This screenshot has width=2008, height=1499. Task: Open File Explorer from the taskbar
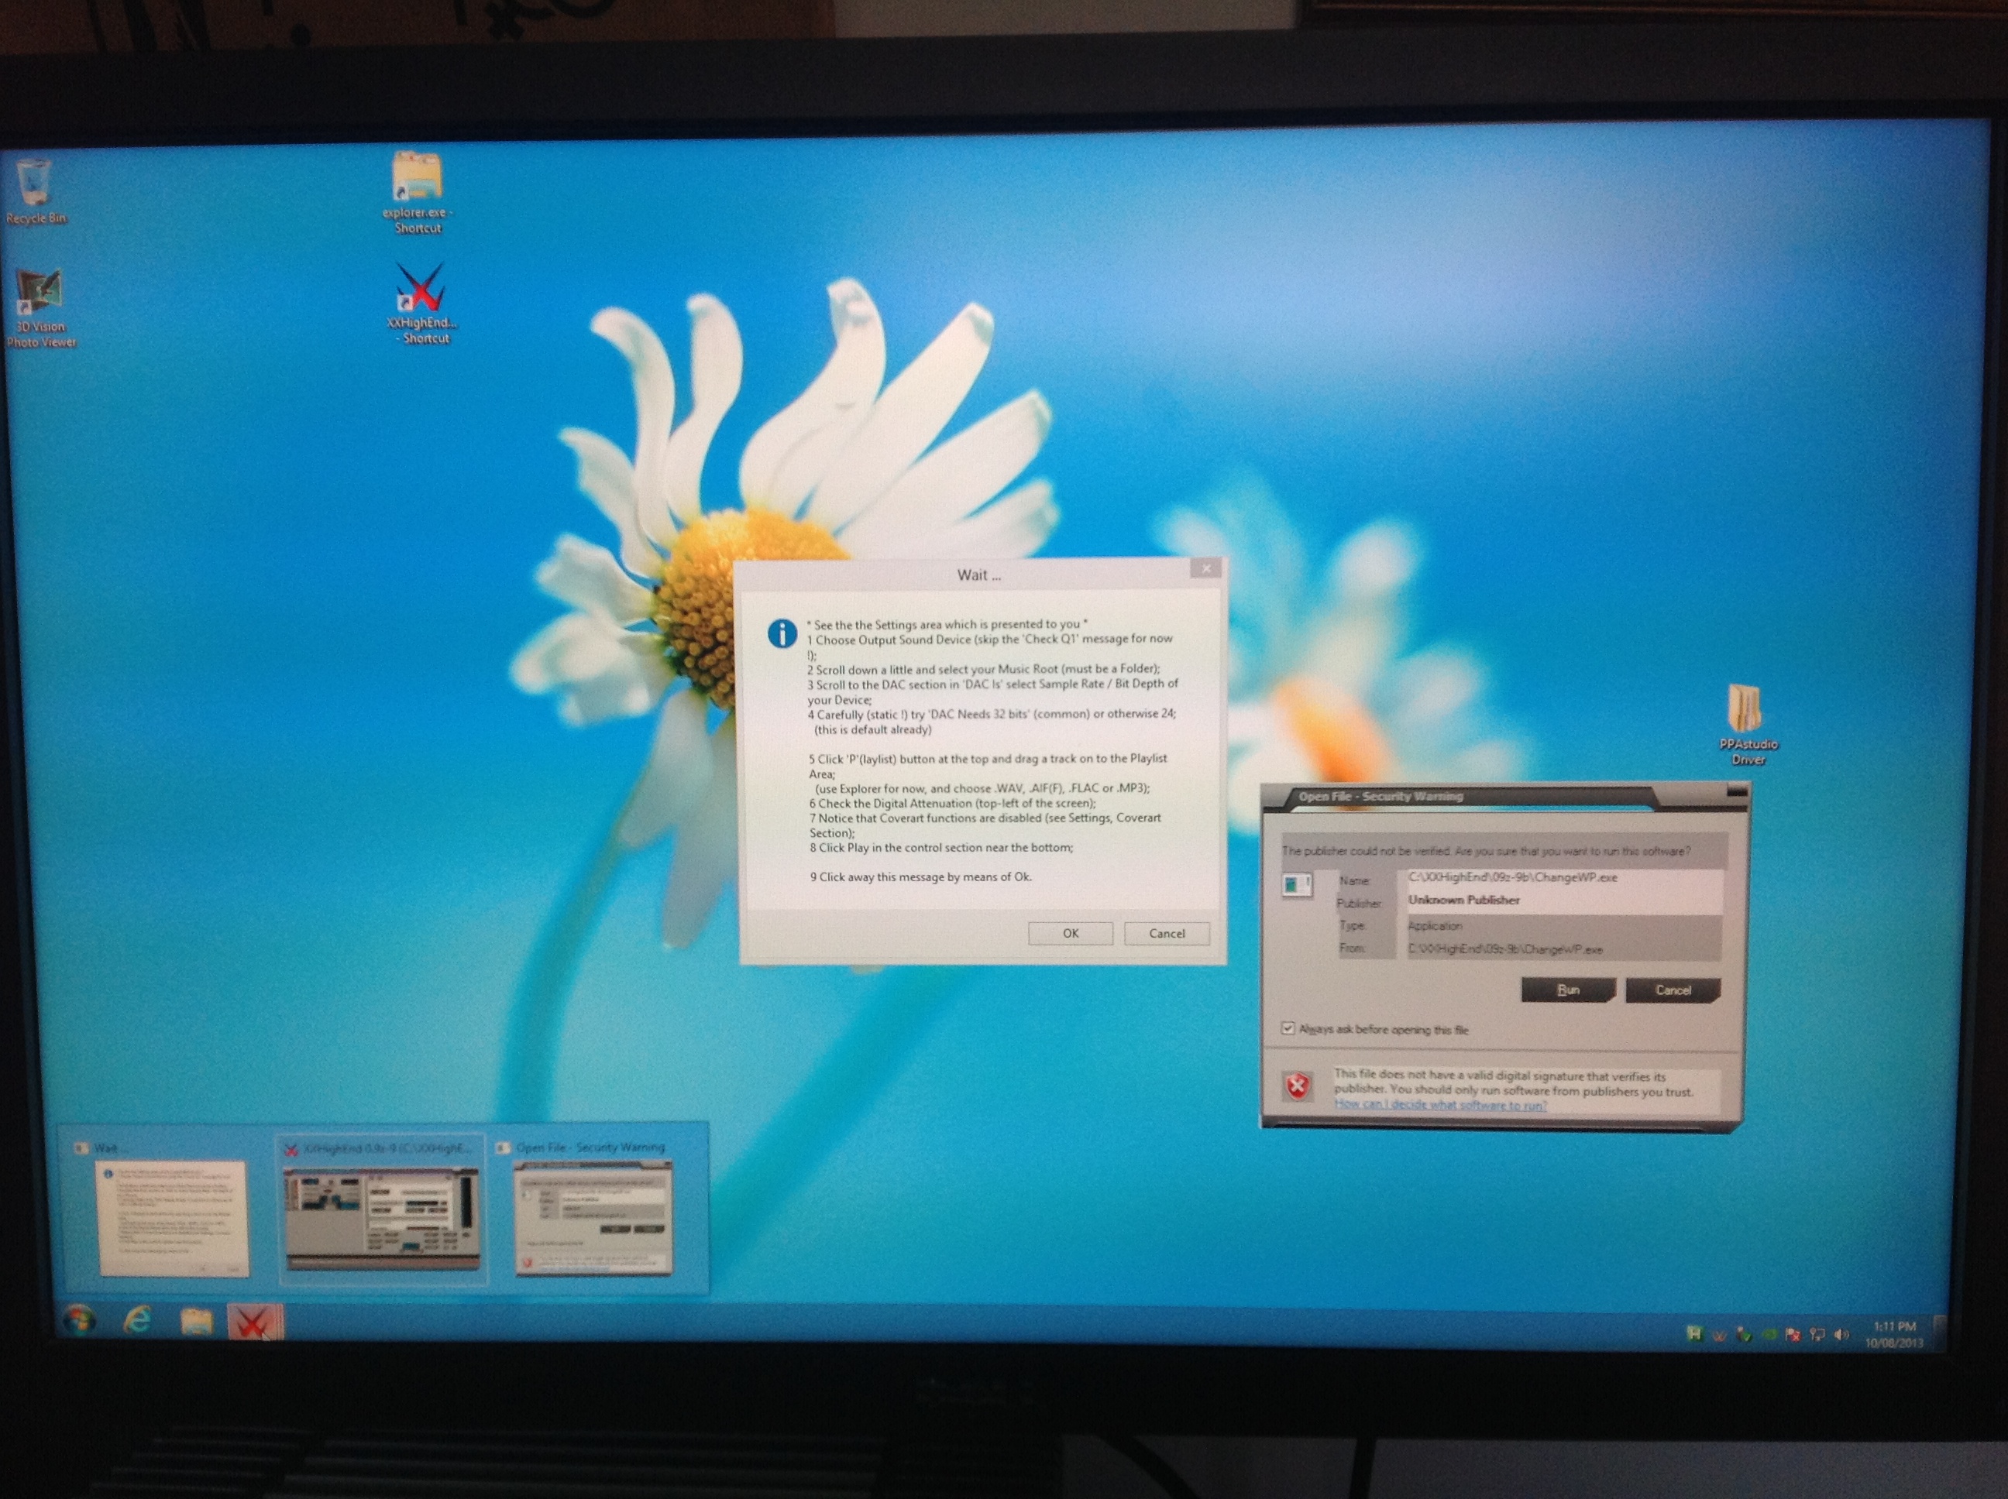click(x=196, y=1321)
